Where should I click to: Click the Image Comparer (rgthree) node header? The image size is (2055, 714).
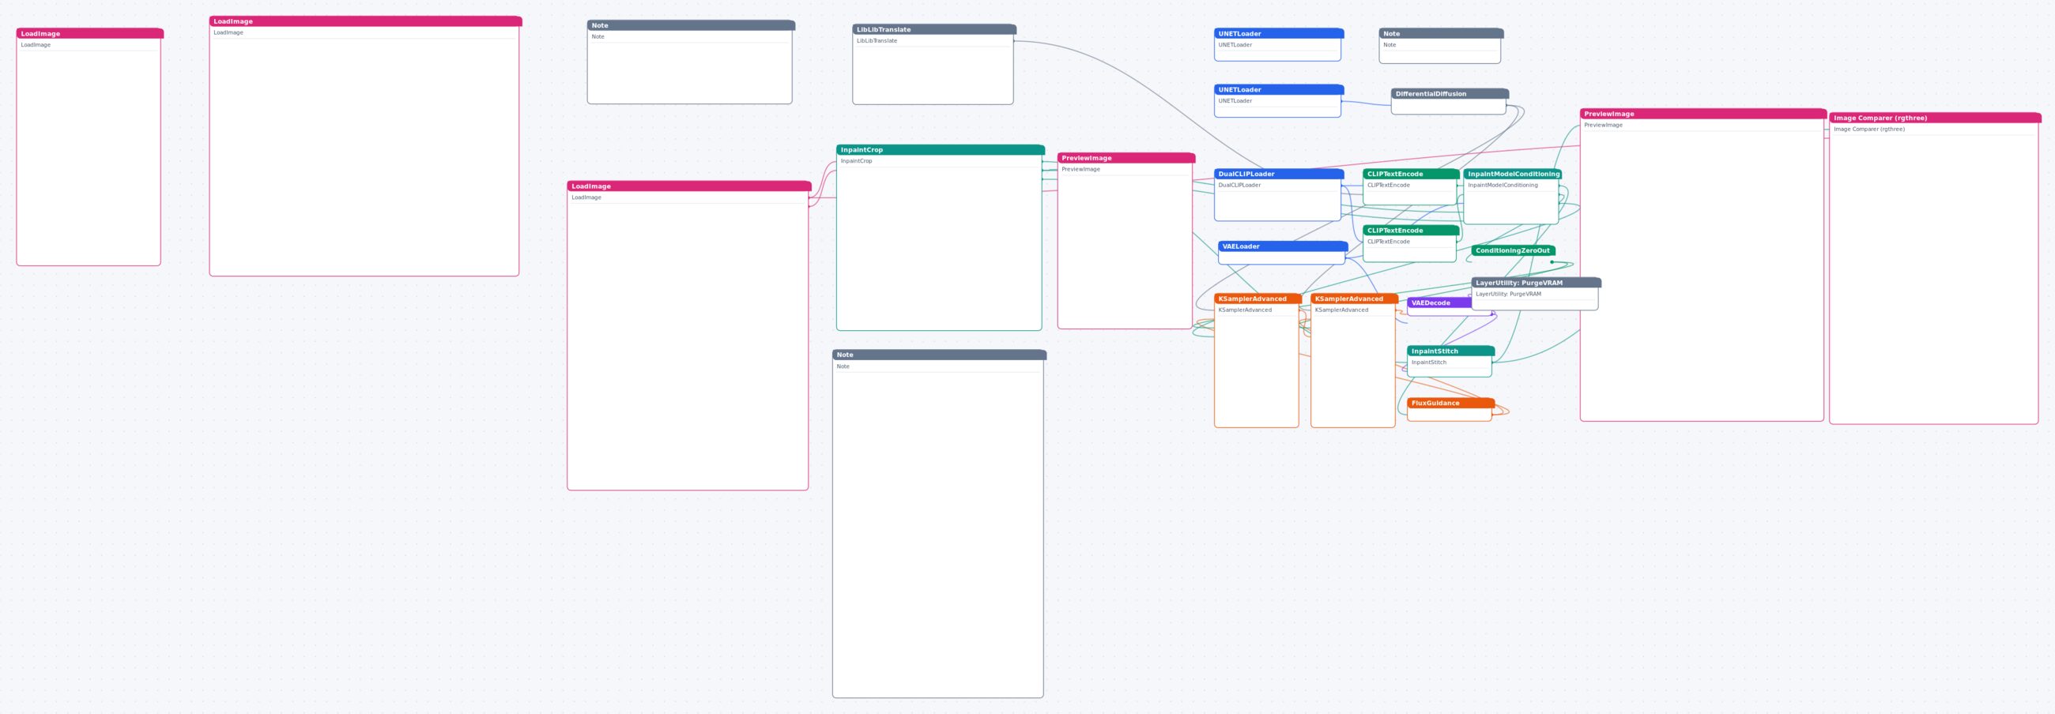pos(1935,118)
